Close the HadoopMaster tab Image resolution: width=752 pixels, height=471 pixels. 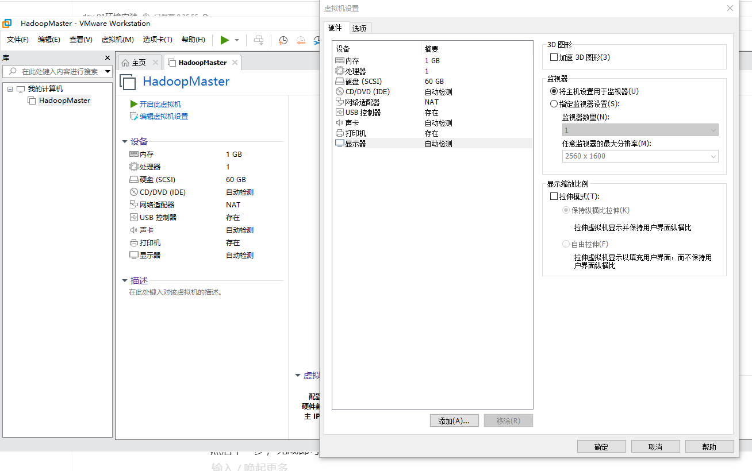point(235,62)
